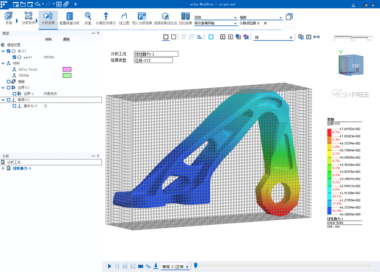
Task: Select the SUS304 material tree item
Action: click(x=24, y=75)
